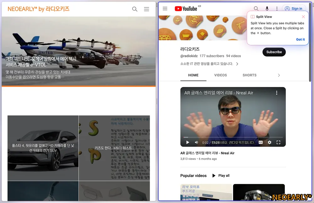Click Got it in Split View tip
This screenshot has width=314, height=203.
300,39
